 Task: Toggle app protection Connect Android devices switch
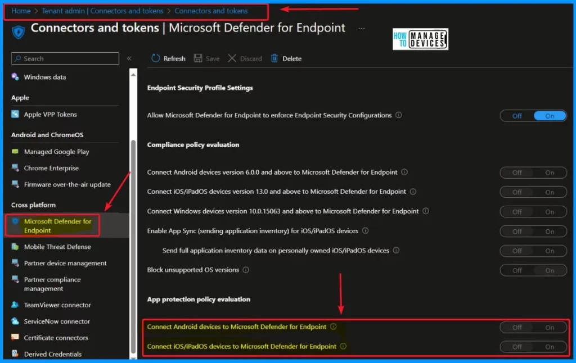(x=533, y=328)
